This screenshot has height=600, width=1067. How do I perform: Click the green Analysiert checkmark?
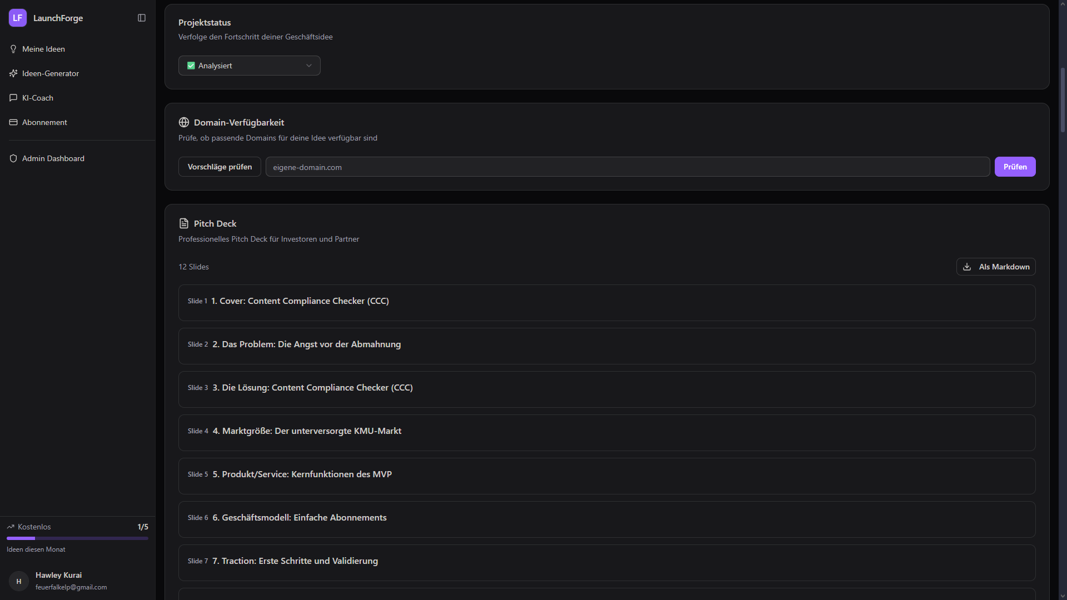tap(191, 66)
